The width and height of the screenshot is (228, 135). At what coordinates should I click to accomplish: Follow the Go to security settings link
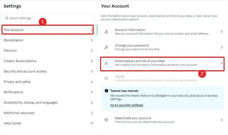(x=127, y=105)
